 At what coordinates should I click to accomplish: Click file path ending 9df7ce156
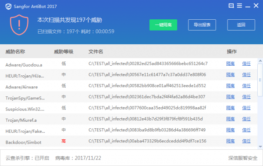coord(147,141)
